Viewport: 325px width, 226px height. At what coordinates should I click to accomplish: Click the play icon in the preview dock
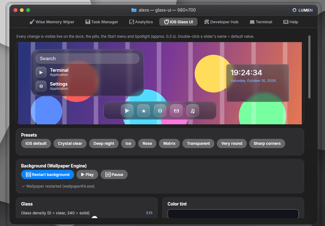[127, 111]
